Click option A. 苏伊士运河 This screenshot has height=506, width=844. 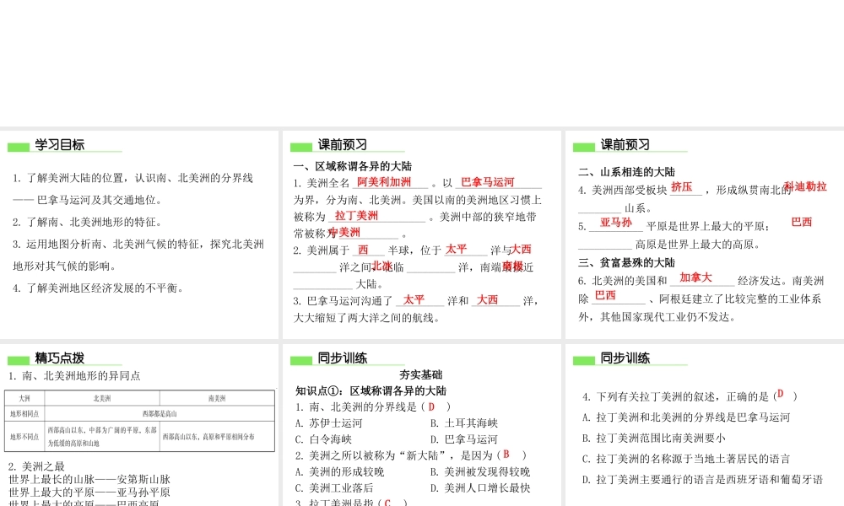click(x=329, y=423)
